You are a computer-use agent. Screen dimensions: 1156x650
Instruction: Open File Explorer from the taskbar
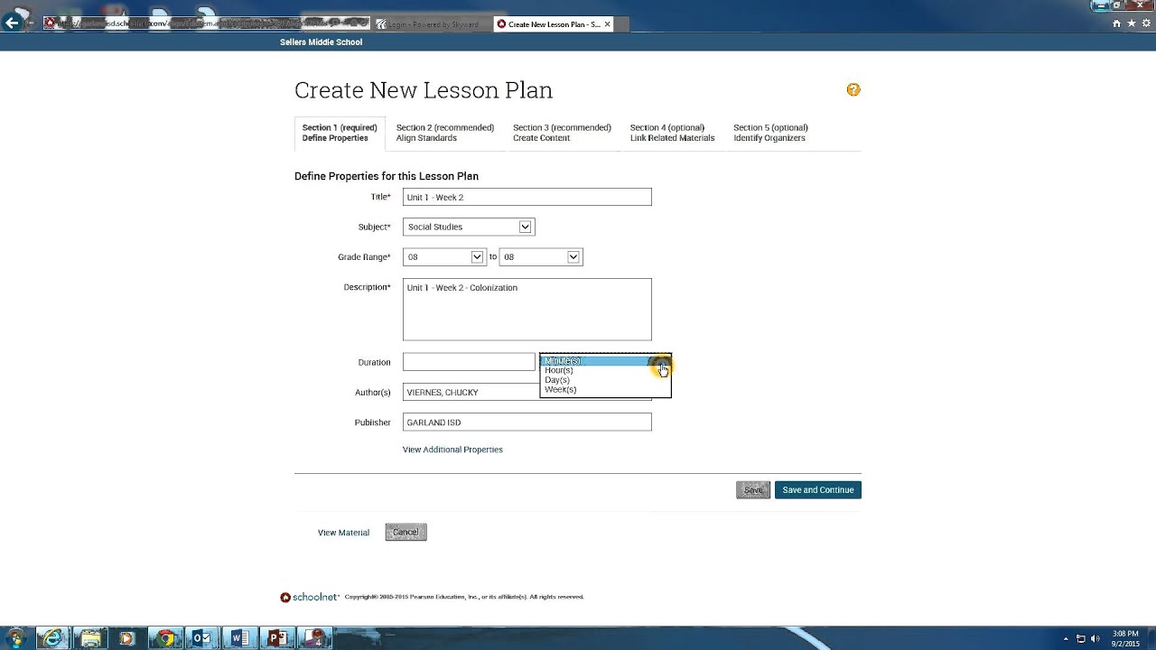(x=90, y=638)
